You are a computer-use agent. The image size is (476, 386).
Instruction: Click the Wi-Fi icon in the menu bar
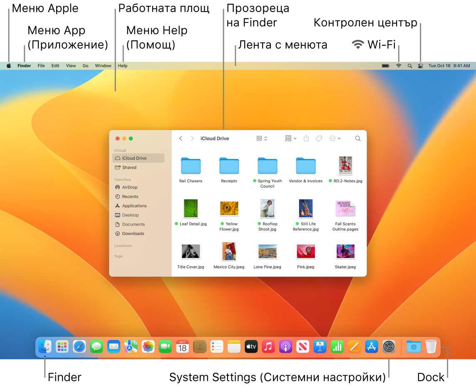tap(398, 65)
